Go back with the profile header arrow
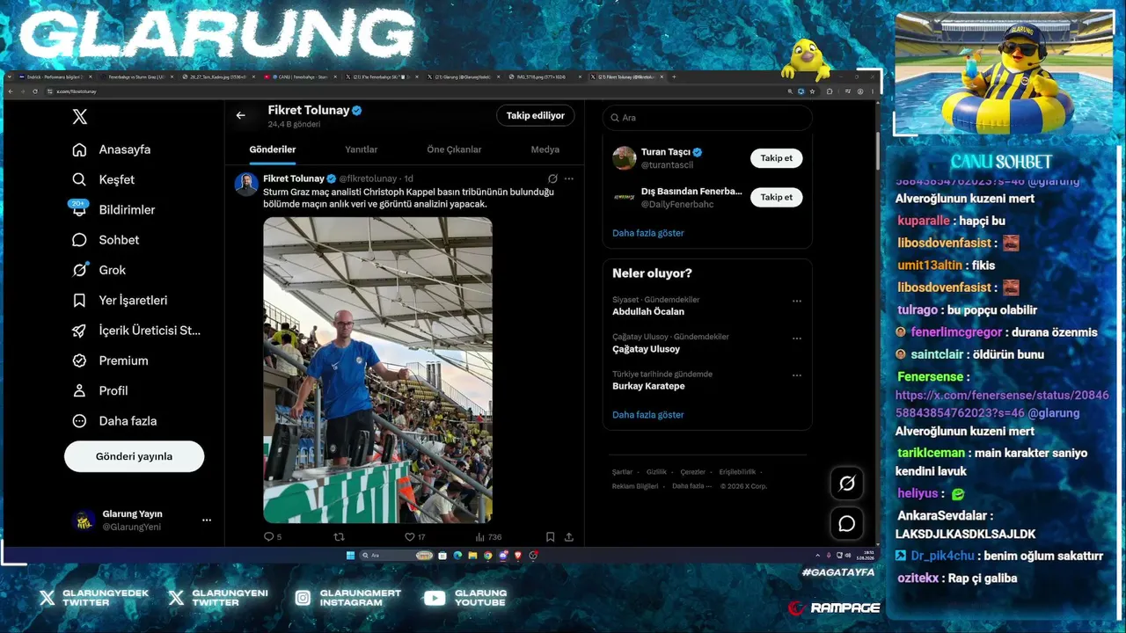Image resolution: width=1126 pixels, height=633 pixels. pos(240,115)
